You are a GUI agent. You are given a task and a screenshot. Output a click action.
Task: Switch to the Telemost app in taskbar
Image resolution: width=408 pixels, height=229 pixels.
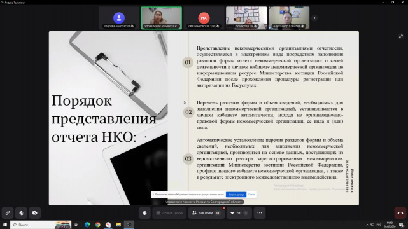(129, 225)
